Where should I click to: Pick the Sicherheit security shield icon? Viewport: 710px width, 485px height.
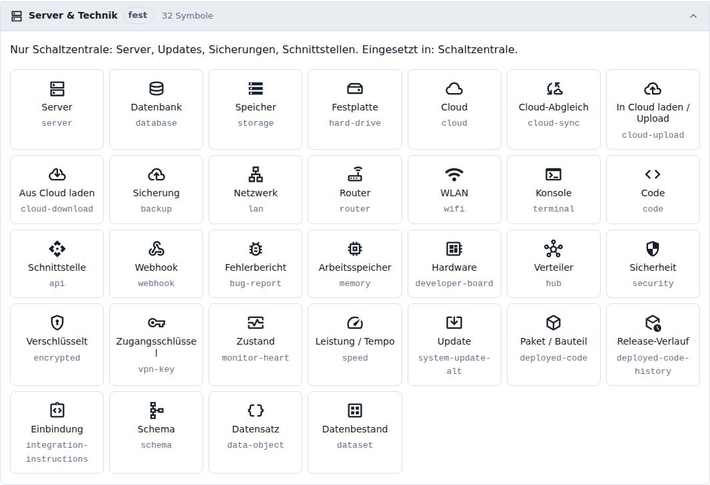pyautogui.click(x=653, y=249)
